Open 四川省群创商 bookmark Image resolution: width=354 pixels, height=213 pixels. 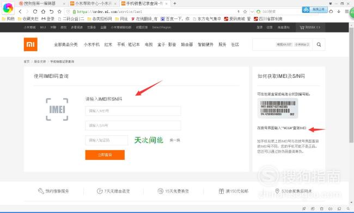tap(268, 19)
